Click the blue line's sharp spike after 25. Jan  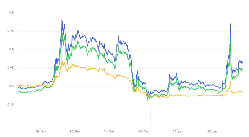tap(231, 24)
